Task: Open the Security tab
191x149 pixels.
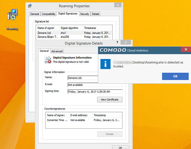Action: point(85,14)
